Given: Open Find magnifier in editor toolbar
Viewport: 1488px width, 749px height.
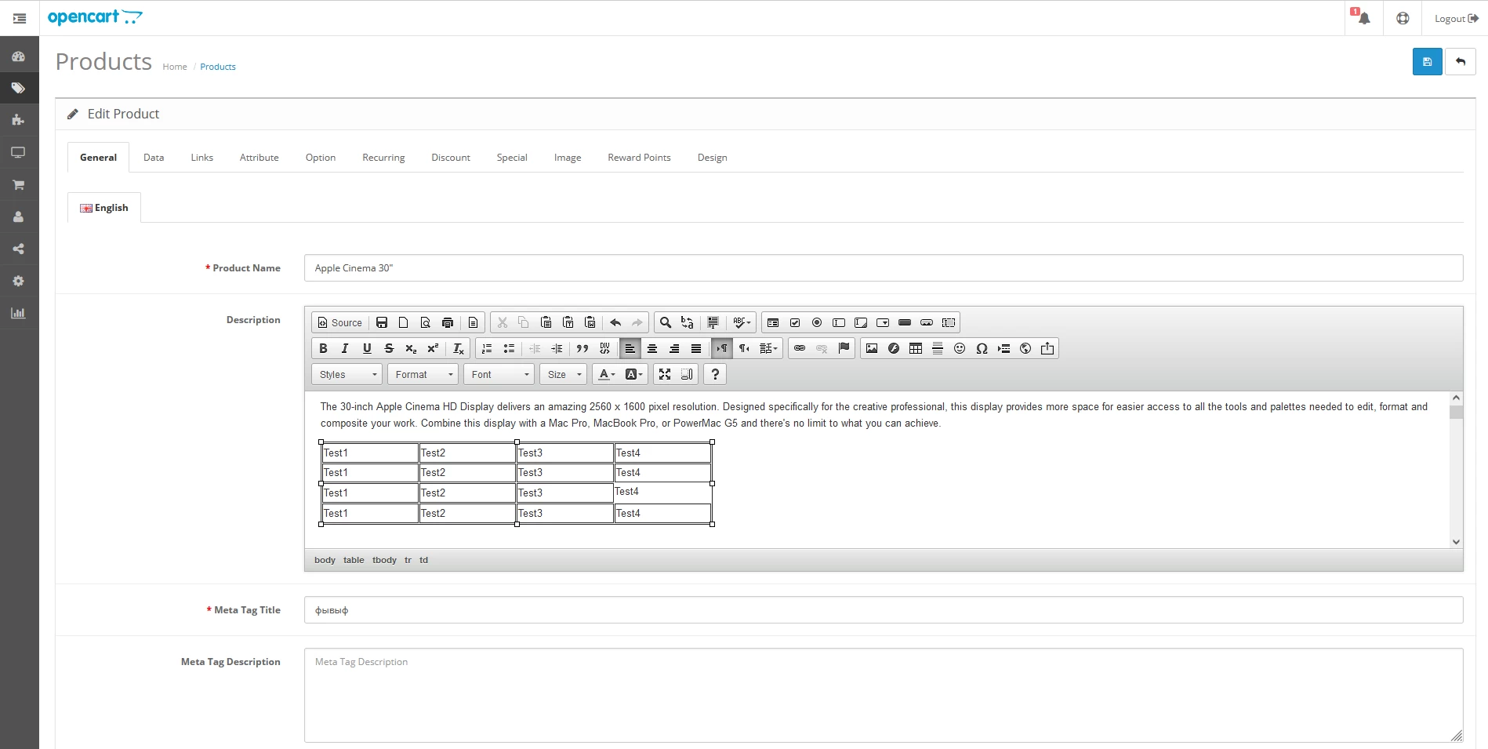Looking at the screenshot, I should 666,322.
